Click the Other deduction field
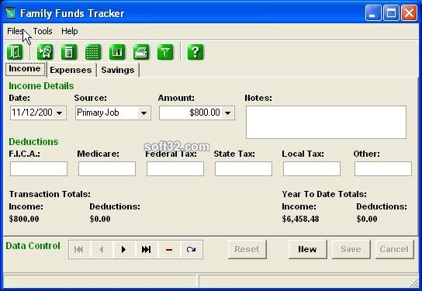Screen dimensions: 422x291 click(x=383, y=169)
